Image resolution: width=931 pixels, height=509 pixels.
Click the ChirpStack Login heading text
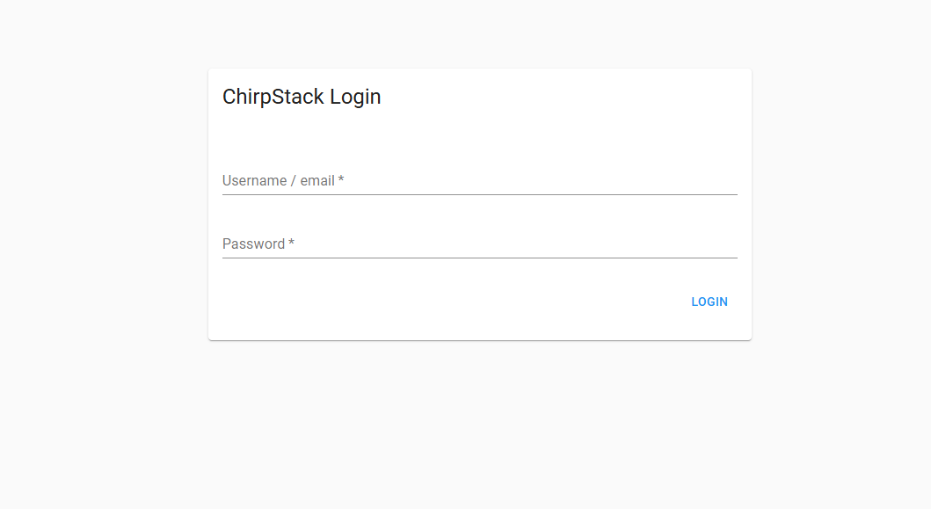tap(302, 97)
